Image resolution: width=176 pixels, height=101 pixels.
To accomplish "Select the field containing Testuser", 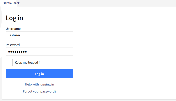I will point(39,35).
